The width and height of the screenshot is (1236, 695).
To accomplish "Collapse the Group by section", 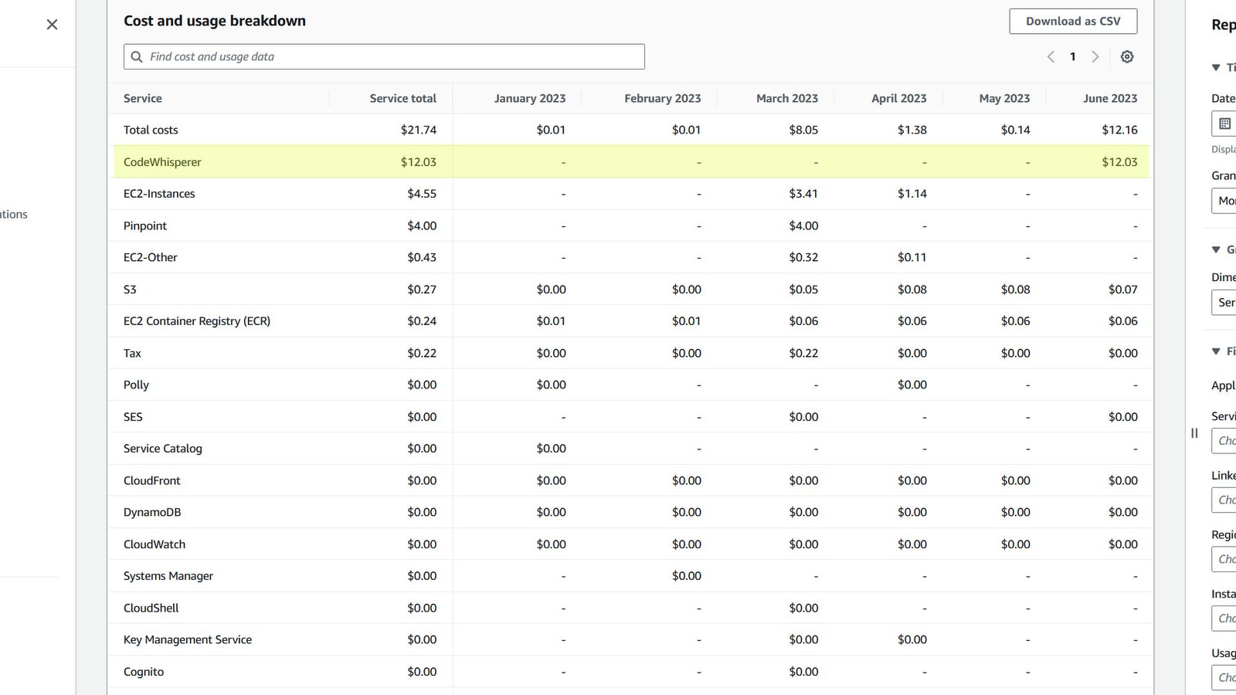I will 1214,249.
